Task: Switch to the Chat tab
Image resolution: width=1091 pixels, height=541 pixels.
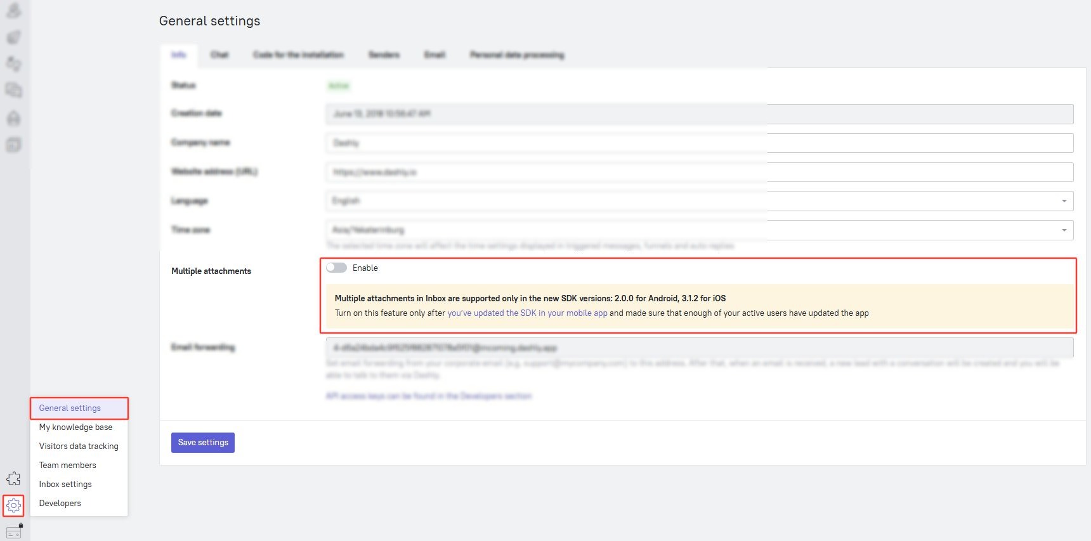Action: [219, 55]
